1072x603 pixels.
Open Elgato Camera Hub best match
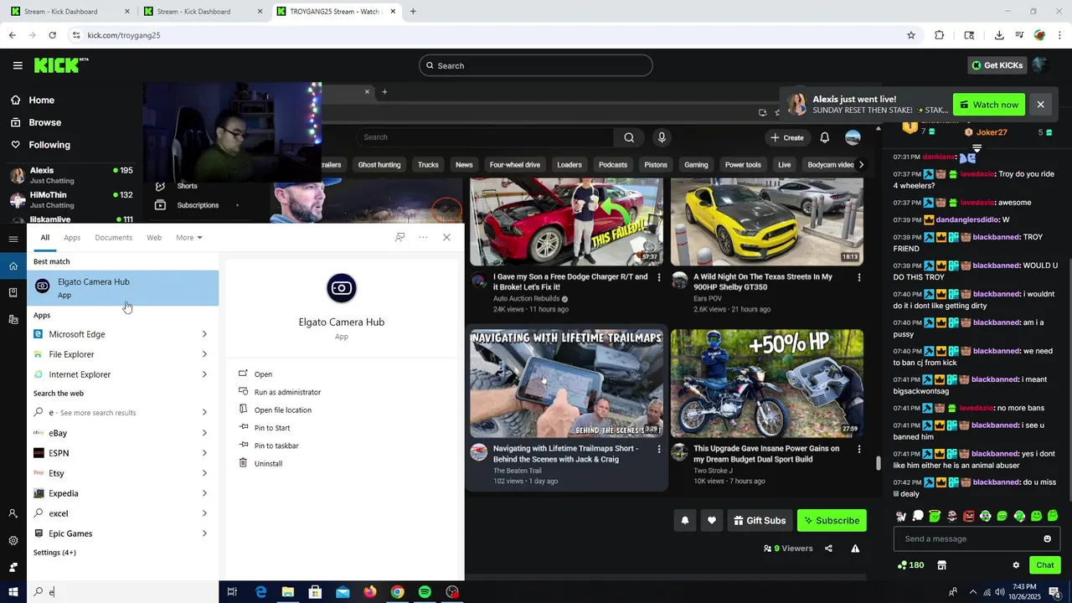pyautogui.click(x=123, y=288)
